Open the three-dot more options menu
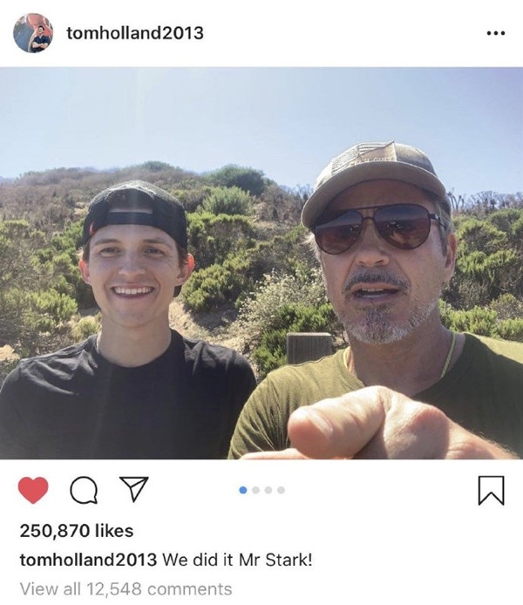Viewport: 523px width, 605px height. 495,34
